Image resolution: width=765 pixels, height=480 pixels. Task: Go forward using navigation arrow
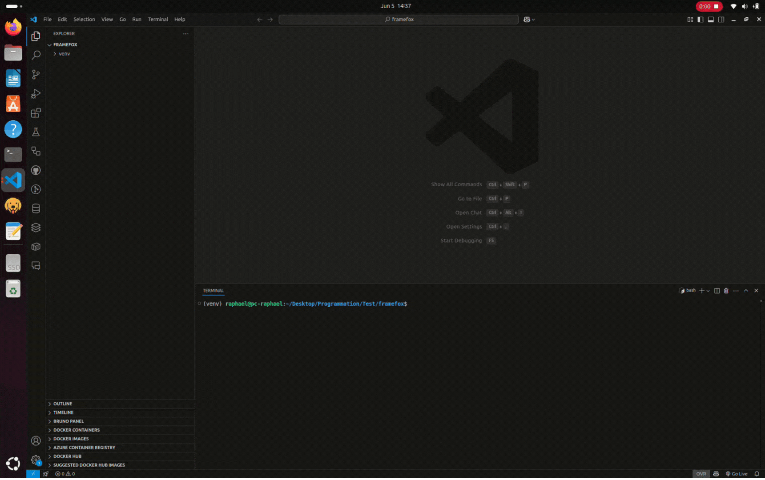click(270, 20)
